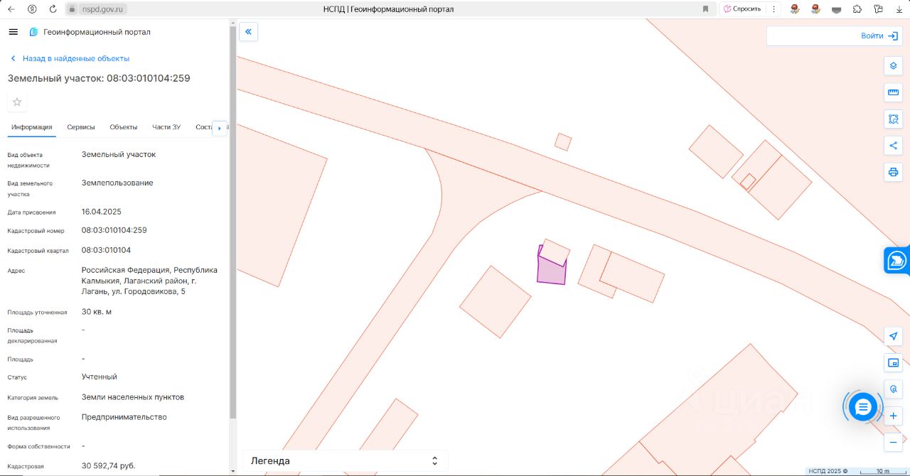Viewport: 910px width, 476px height.
Task: Open the round chat assistant bubble
Action: tap(863, 406)
